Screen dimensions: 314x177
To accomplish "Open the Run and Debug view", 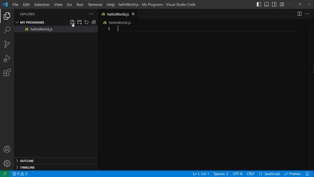I will pyautogui.click(x=7, y=59).
